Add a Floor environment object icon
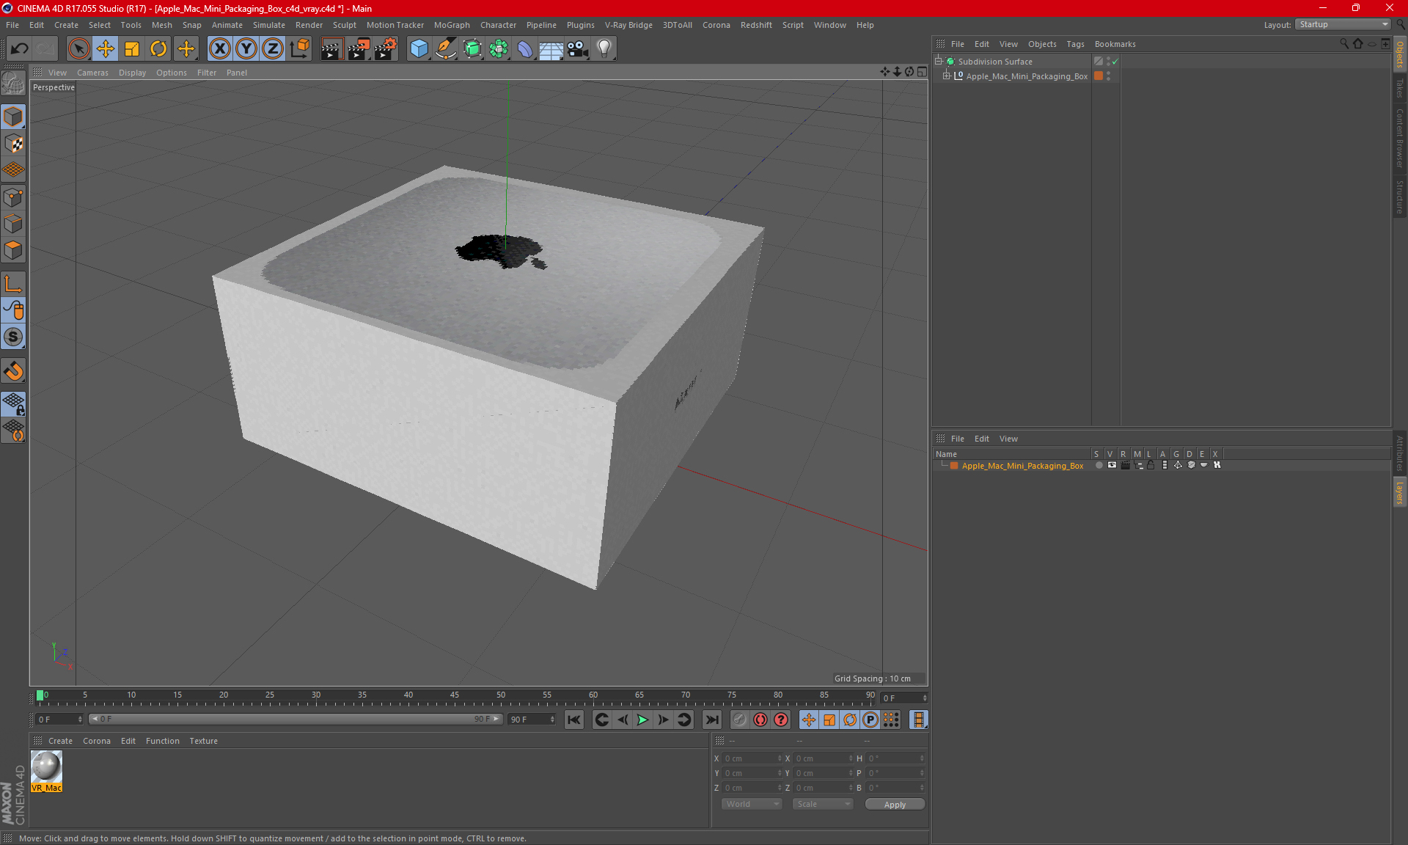The width and height of the screenshot is (1408, 845). pyautogui.click(x=551, y=48)
